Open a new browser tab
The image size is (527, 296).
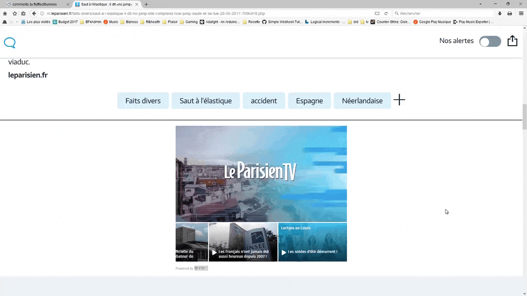(x=146, y=4)
